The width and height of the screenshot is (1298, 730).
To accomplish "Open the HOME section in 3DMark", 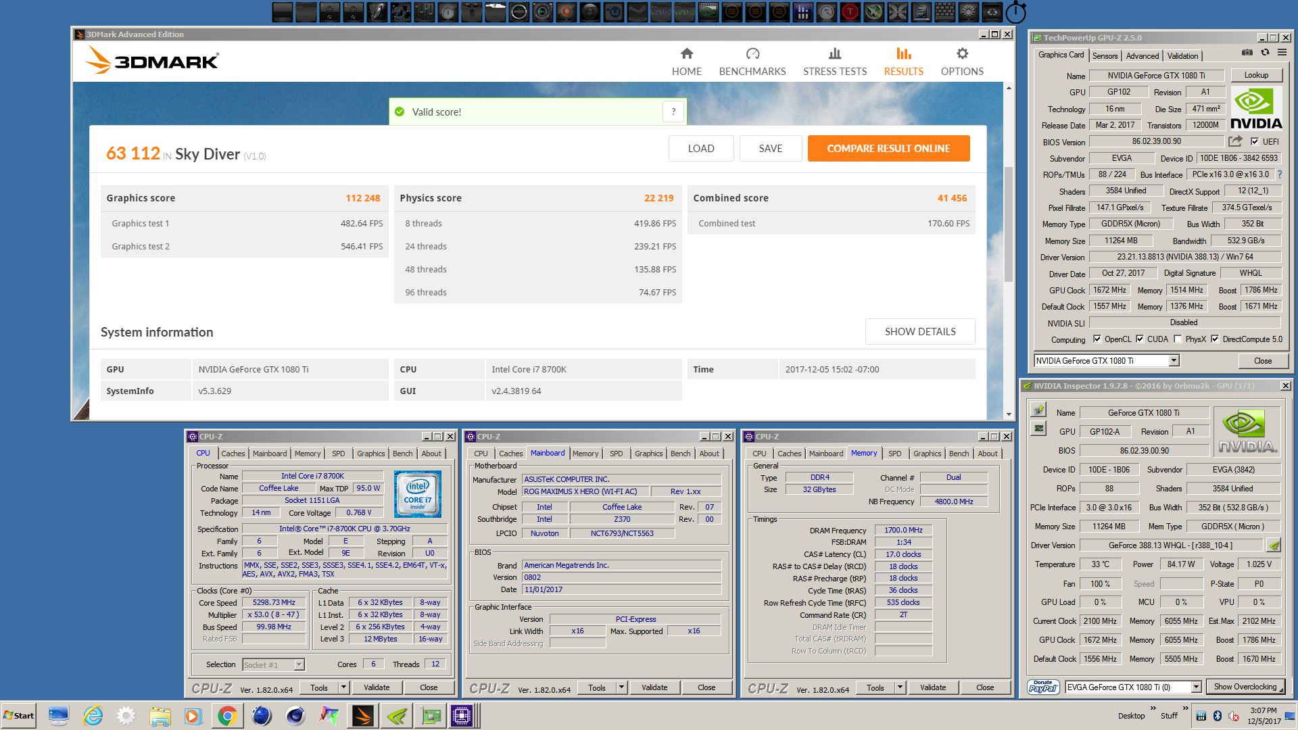I will coord(686,62).
